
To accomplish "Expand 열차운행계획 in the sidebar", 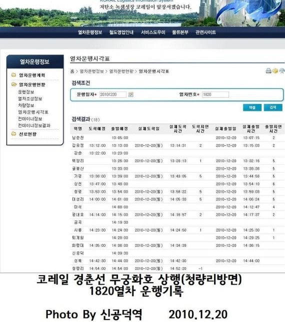I will [32, 75].
